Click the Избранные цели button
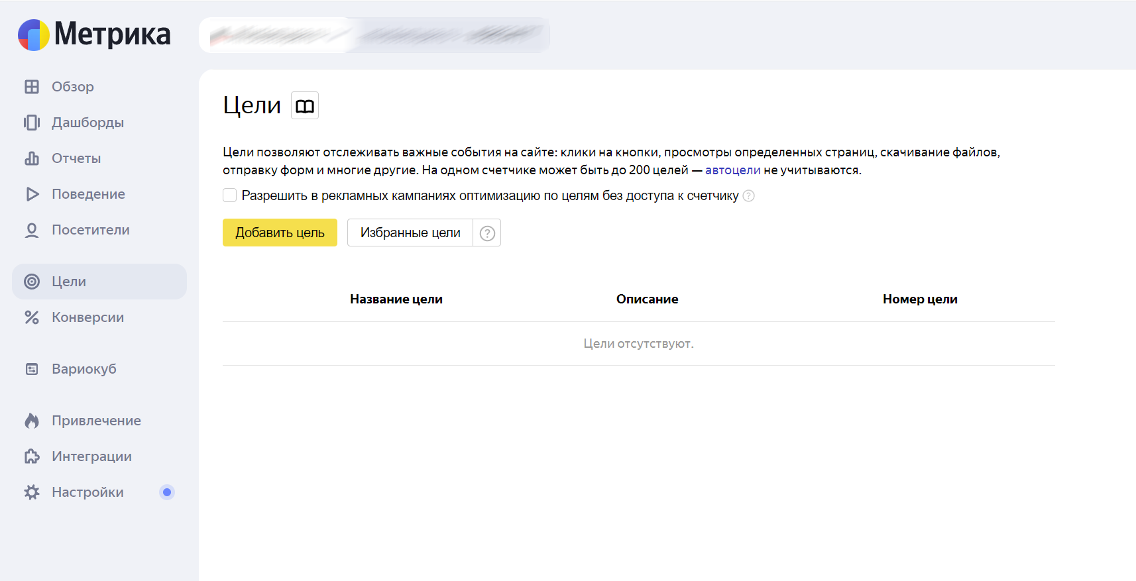The image size is (1136, 581). pyautogui.click(x=410, y=233)
